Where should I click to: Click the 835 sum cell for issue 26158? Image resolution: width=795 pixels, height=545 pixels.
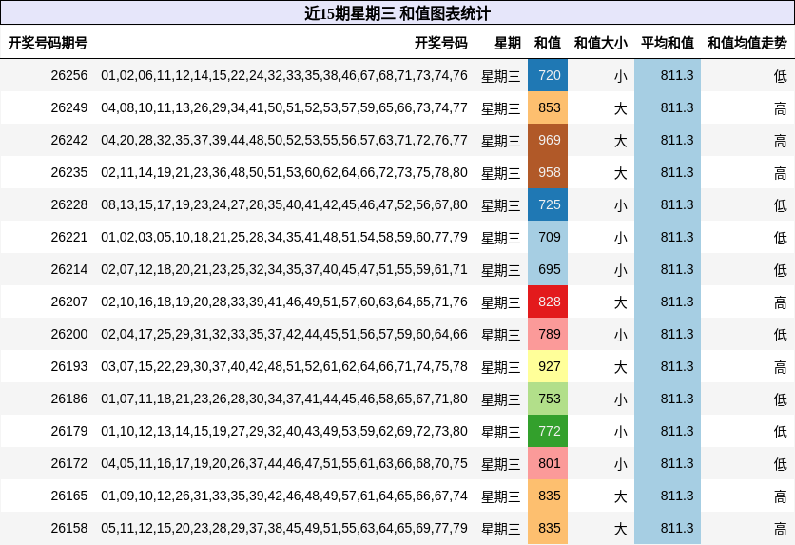548,528
